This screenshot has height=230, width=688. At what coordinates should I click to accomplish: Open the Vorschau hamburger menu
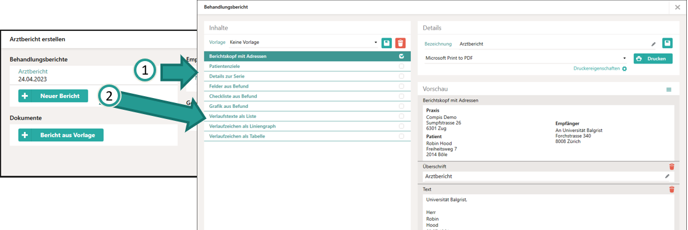click(669, 89)
